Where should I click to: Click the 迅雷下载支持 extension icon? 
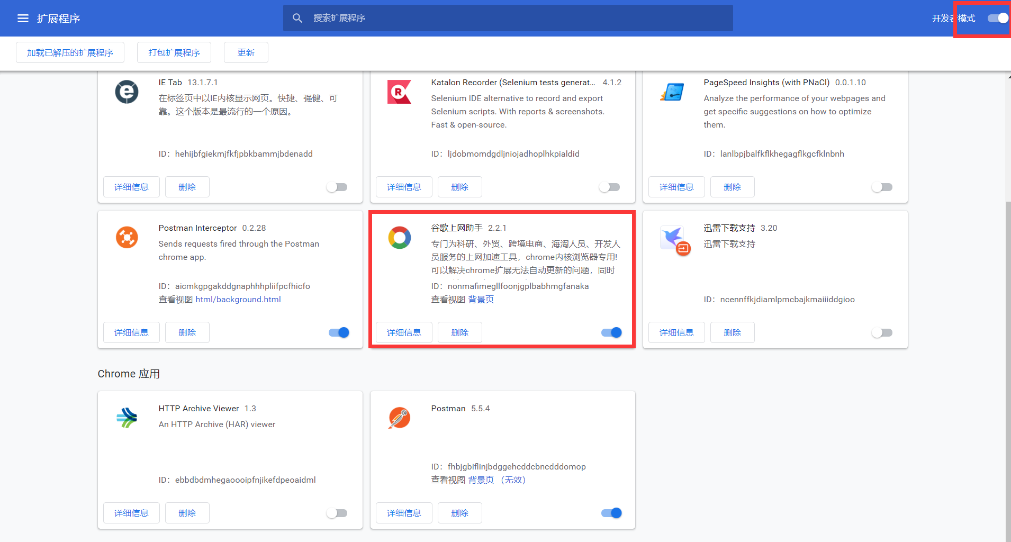[x=675, y=240]
